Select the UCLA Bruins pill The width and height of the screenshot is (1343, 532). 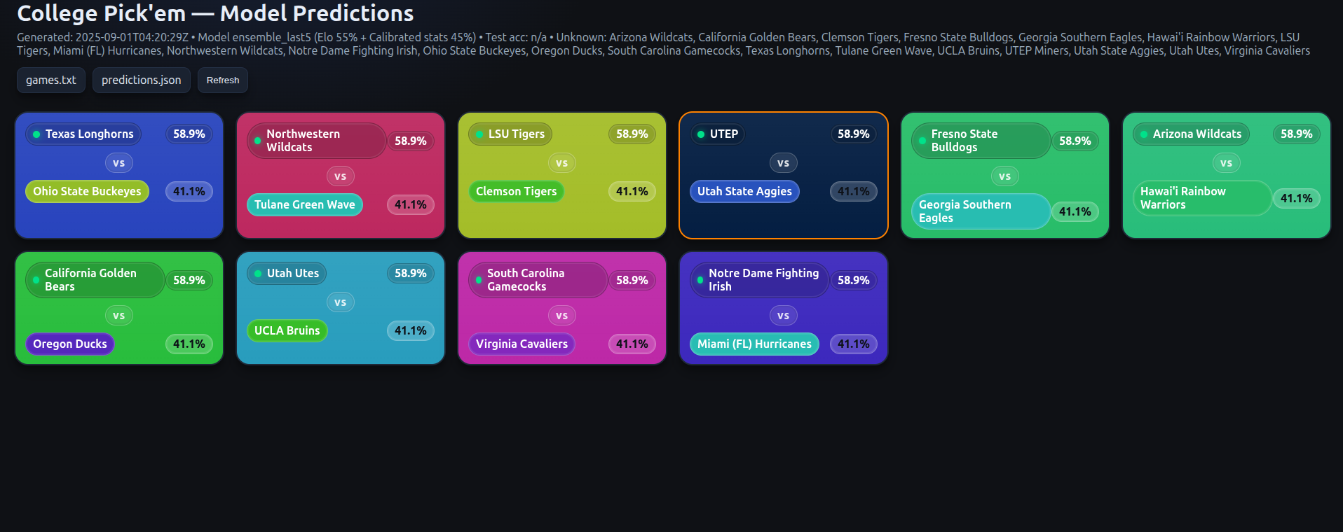(287, 330)
